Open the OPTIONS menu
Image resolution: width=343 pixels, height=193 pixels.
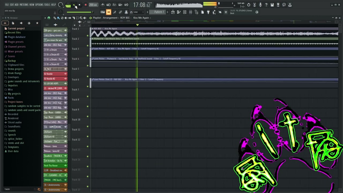39,5
